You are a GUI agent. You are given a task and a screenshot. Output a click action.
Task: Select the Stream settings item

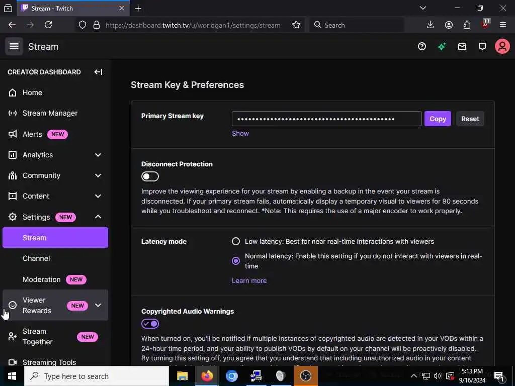[55, 238]
